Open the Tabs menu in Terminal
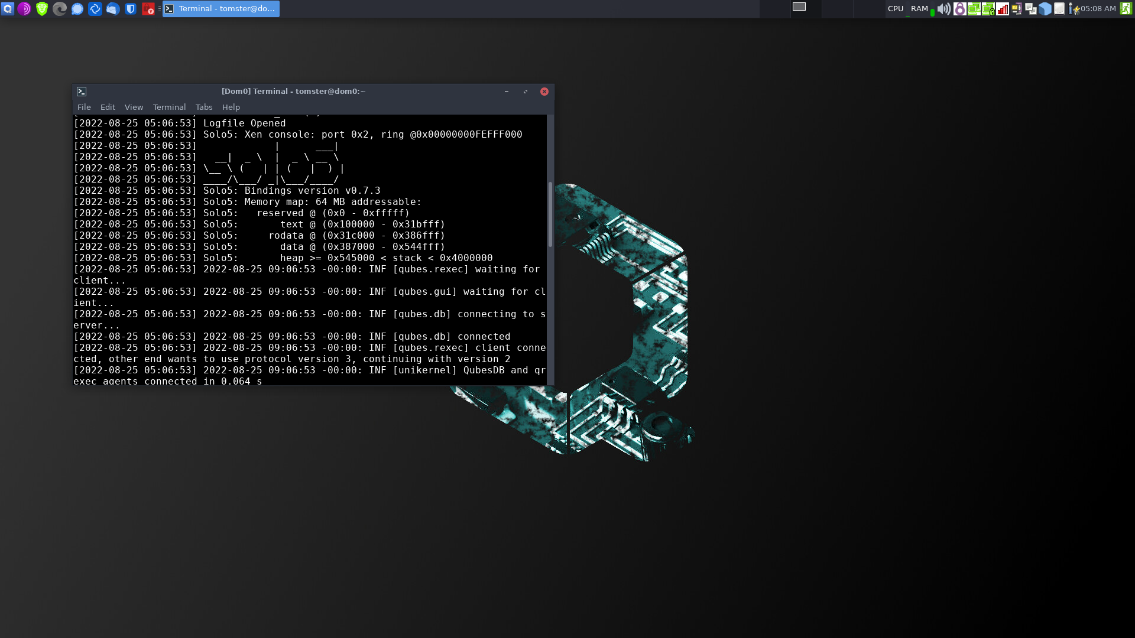1135x638 pixels. 204,107
